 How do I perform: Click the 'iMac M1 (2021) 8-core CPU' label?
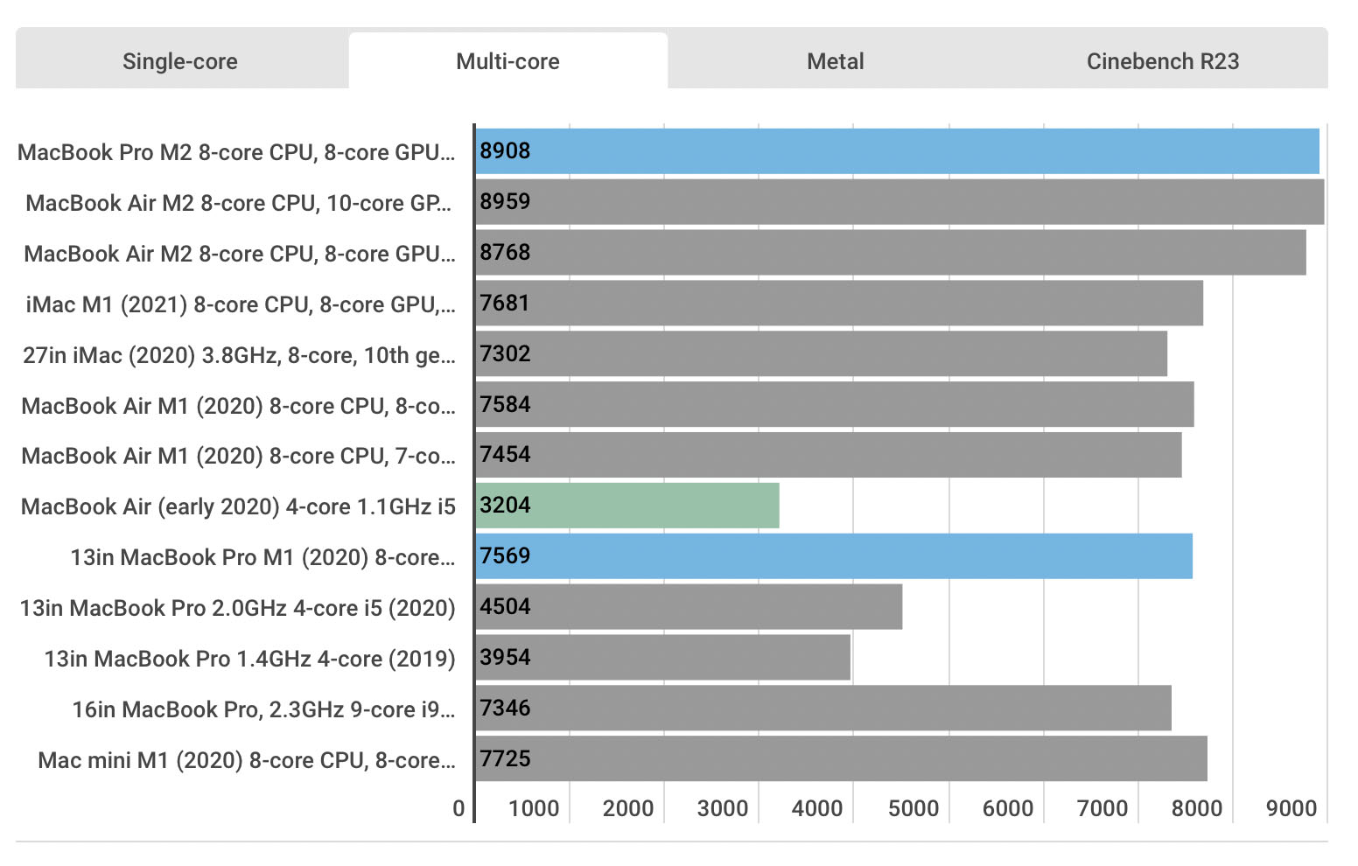click(241, 304)
